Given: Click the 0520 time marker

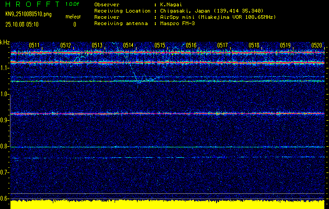Looking at the screenshot, I should 316,45.
